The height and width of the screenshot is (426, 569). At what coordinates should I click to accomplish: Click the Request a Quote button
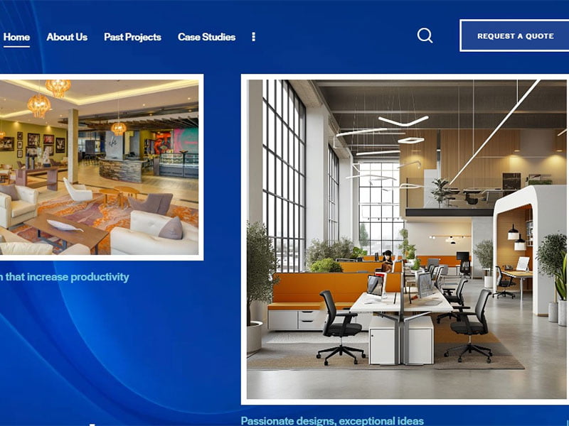(514, 36)
